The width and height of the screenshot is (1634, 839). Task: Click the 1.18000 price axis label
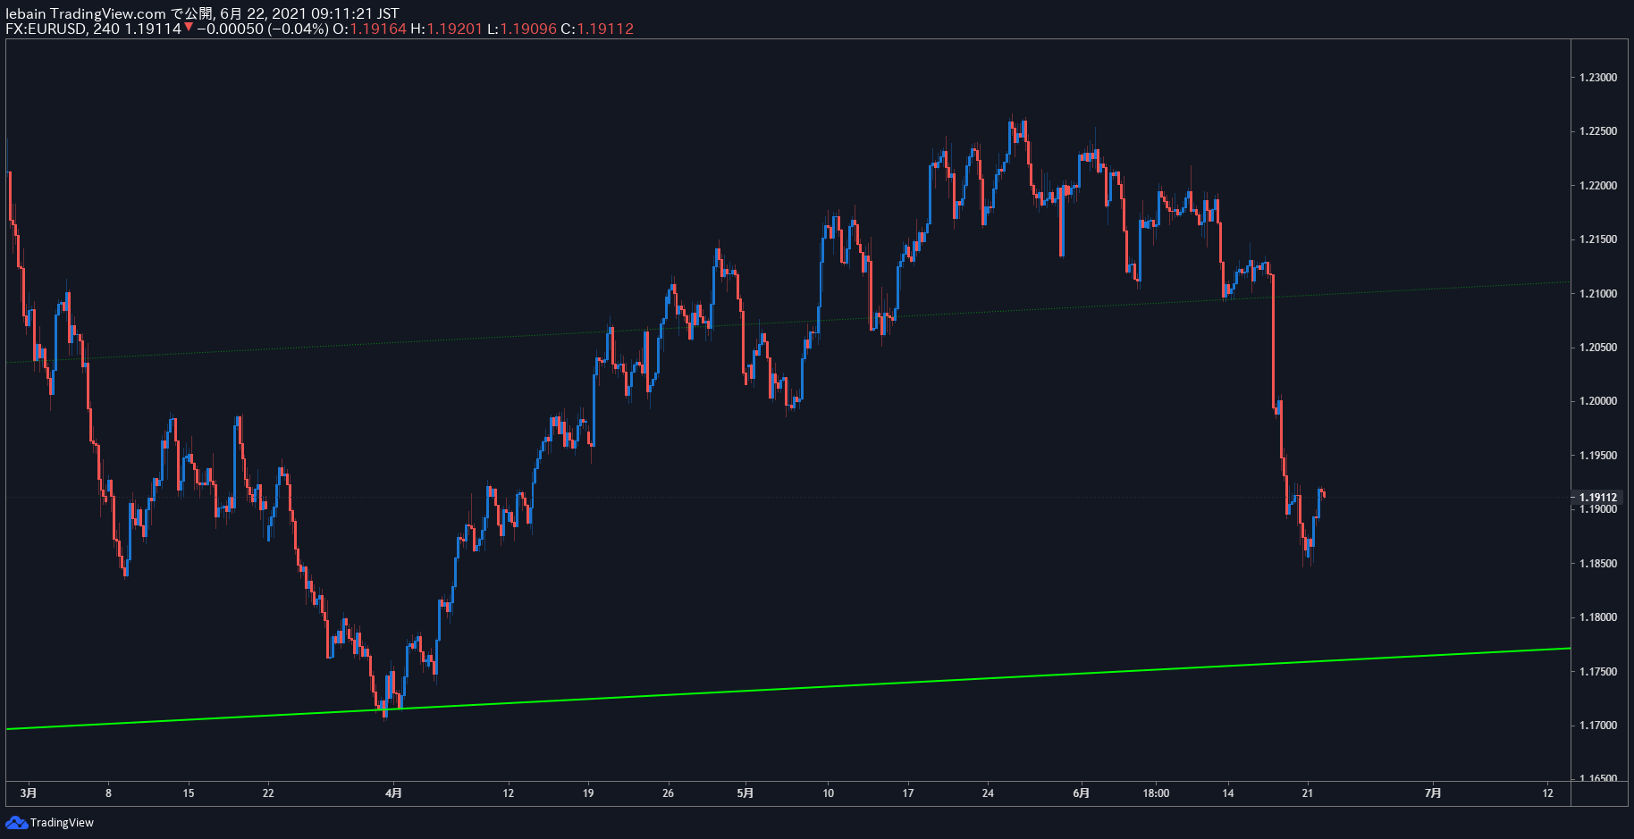(1598, 617)
